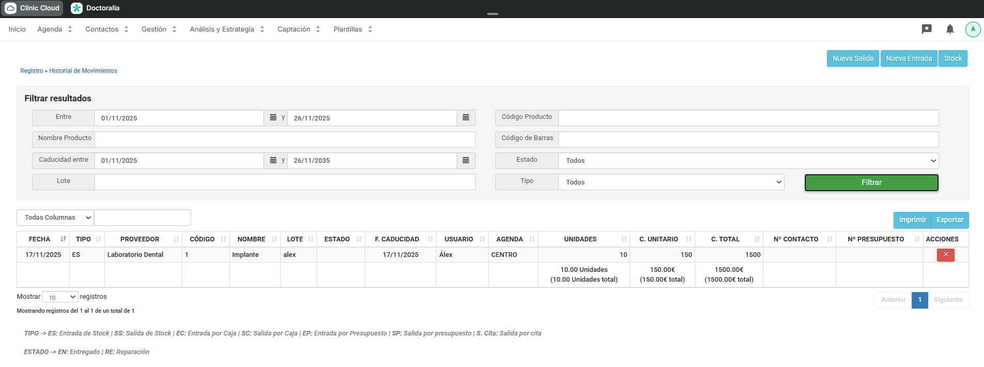
Task: Open calendar for Caducidad start date
Action: click(x=273, y=160)
